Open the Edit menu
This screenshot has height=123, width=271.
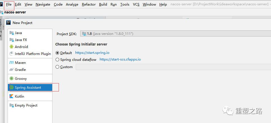point(18,4)
